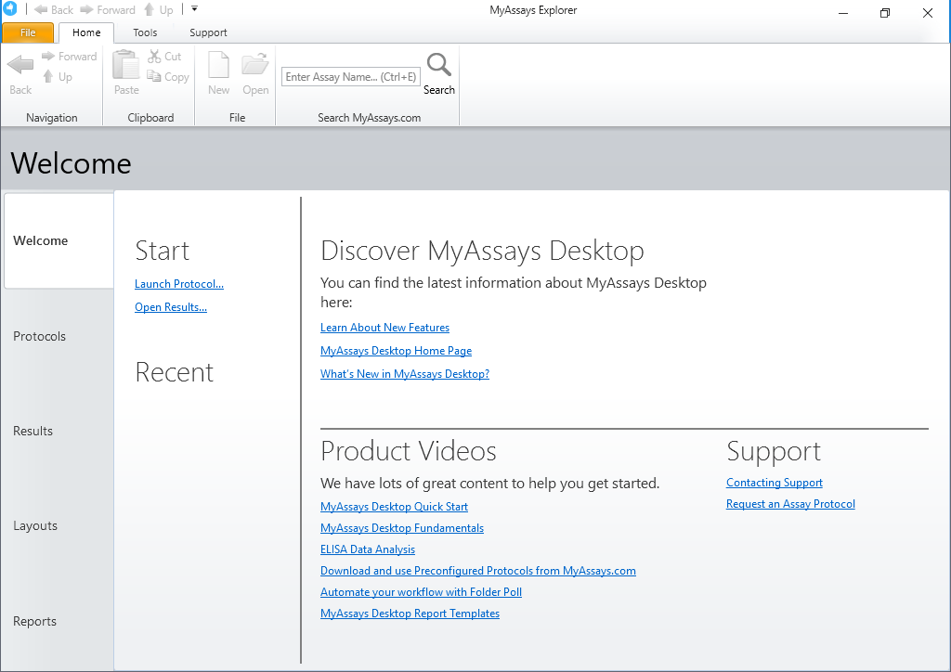Expand the quick access toolbar dropdown arrow
Viewport: 951px width, 672px height.
194,9
